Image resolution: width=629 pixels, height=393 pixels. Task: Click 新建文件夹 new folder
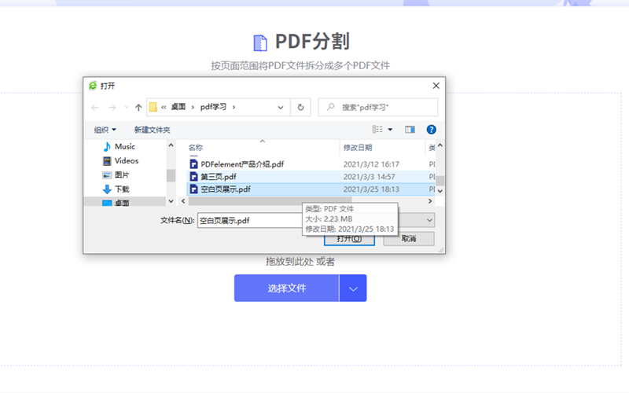152,130
